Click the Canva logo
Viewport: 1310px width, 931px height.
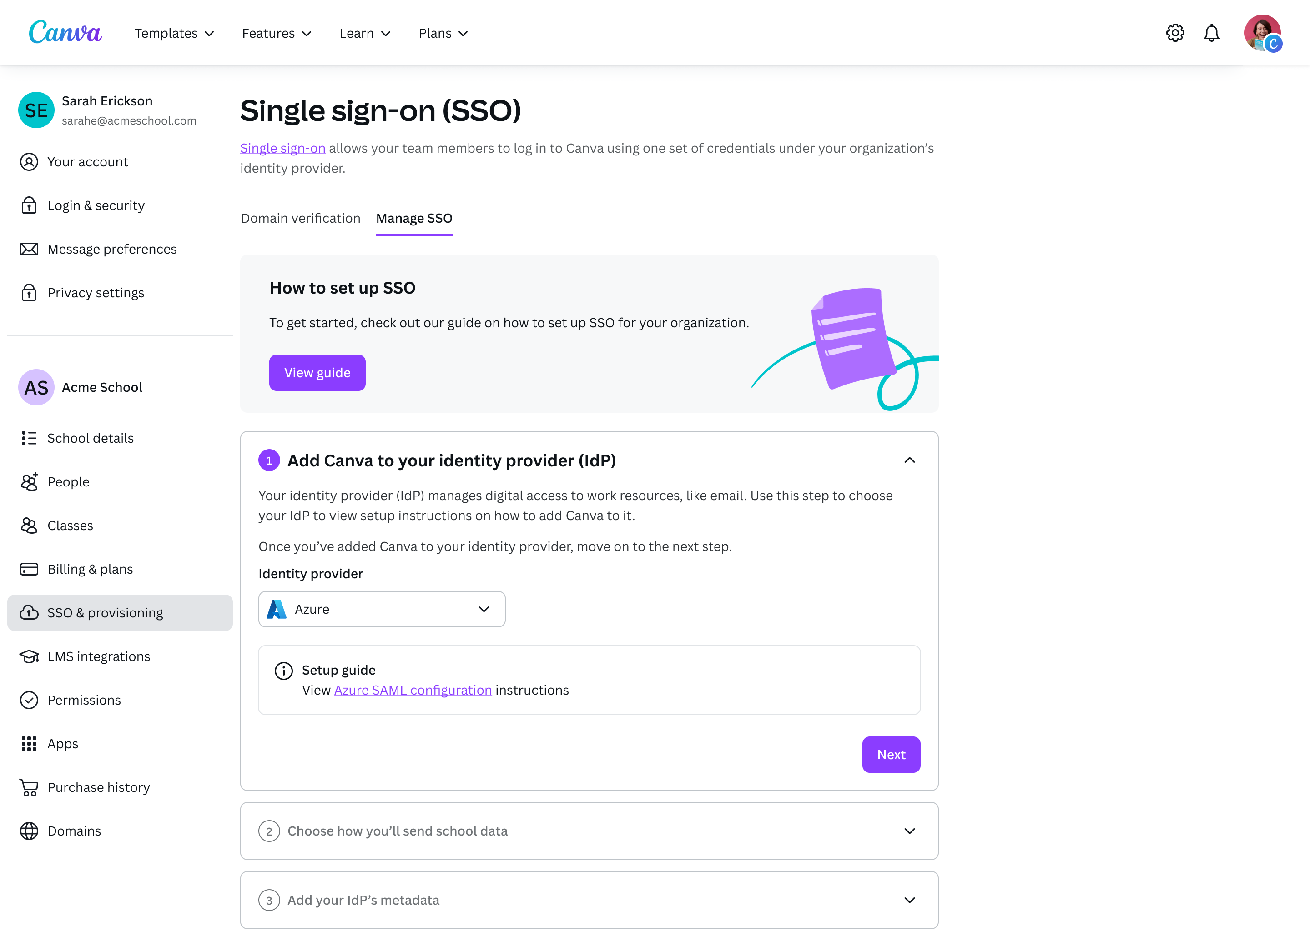click(x=65, y=32)
